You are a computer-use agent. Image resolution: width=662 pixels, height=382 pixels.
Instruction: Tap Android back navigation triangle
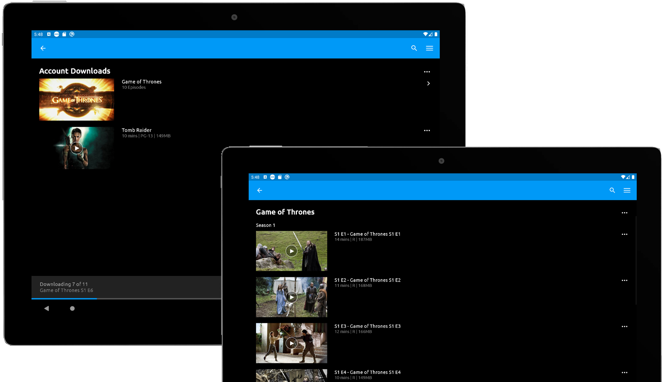tap(47, 309)
